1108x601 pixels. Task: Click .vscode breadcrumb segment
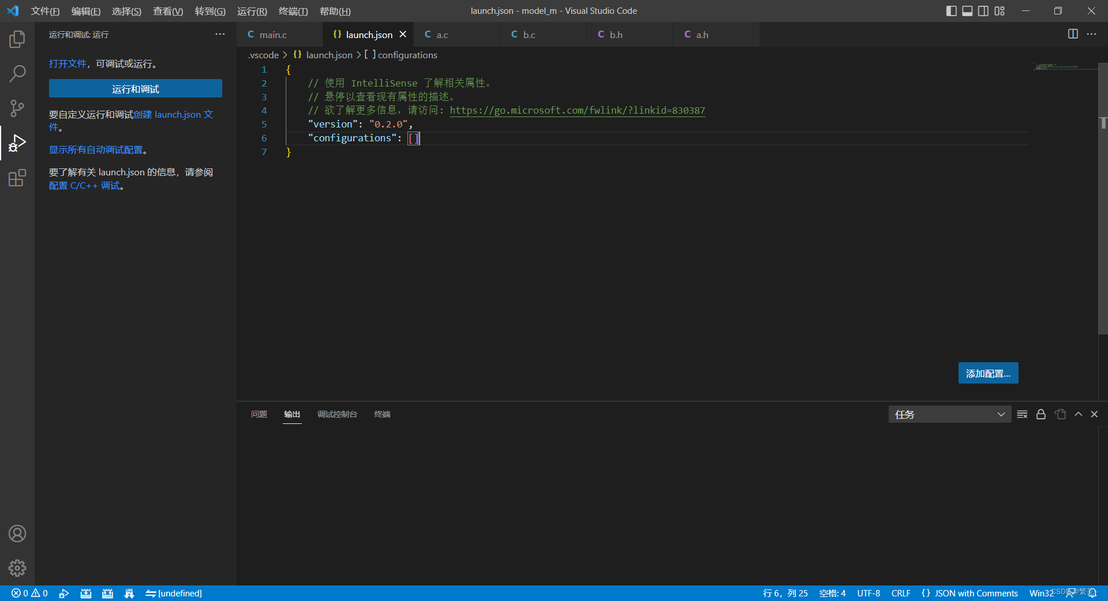[x=263, y=55]
